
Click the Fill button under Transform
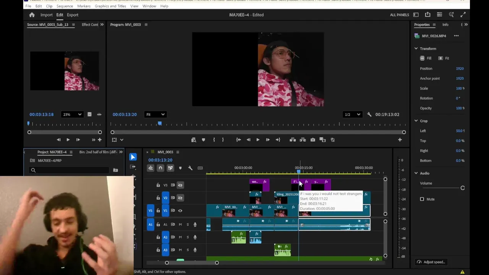tap(426, 58)
